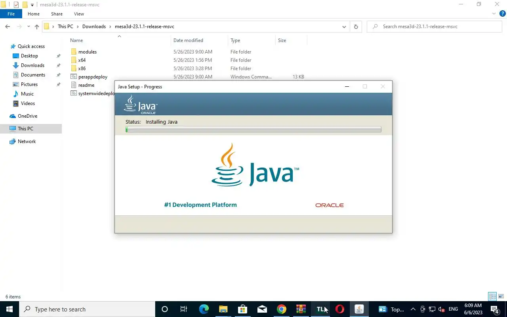The image size is (507, 317).
Task: Switch to Large icons view layout
Action: (x=501, y=296)
